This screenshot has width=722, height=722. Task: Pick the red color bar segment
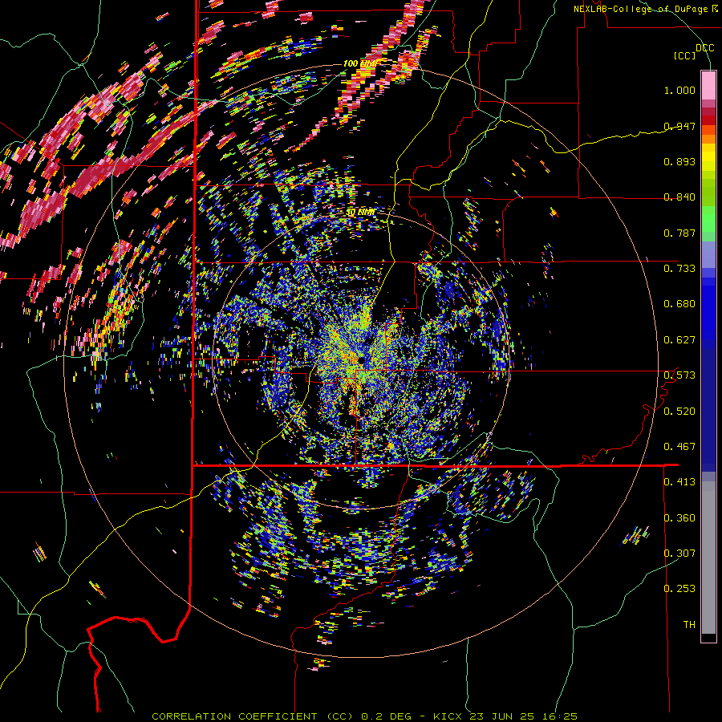pyautogui.click(x=708, y=120)
